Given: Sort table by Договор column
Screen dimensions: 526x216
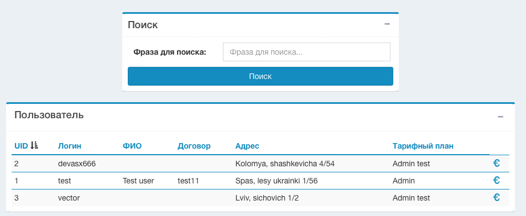Looking at the screenshot, I should [x=194, y=146].
